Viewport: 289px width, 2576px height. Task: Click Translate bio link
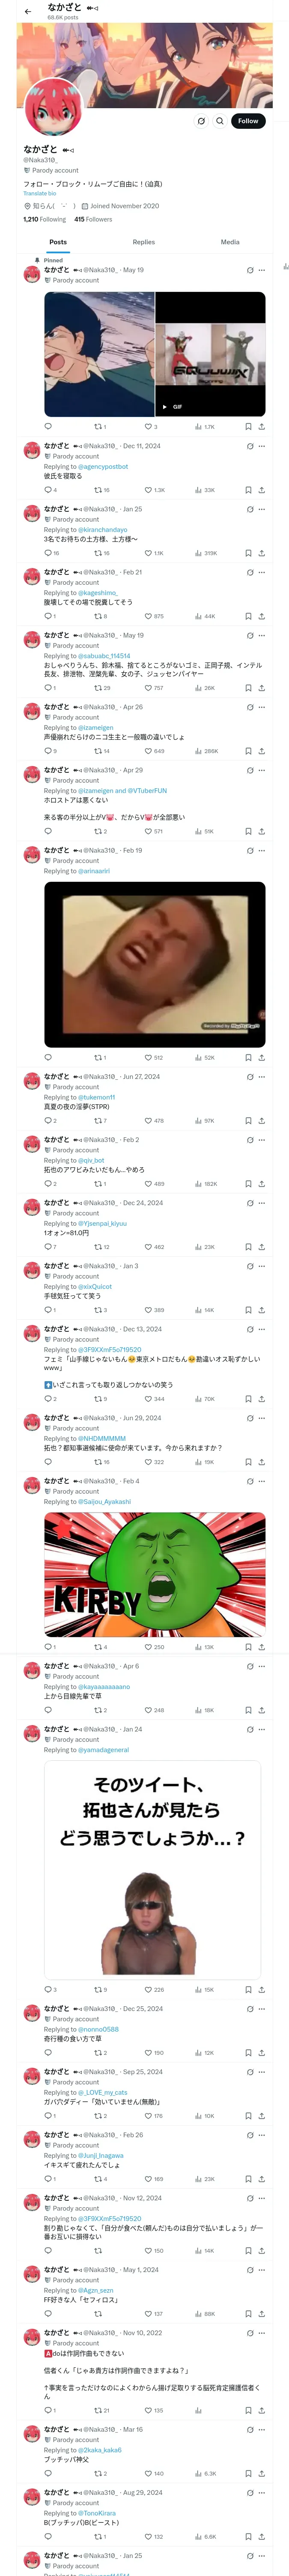pos(40,194)
